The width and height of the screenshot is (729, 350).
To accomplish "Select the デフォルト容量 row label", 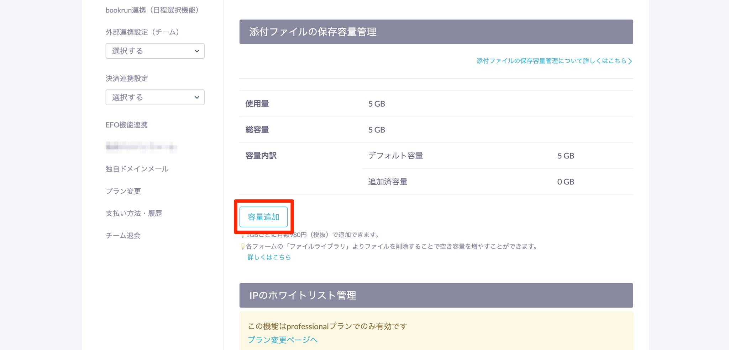I will (x=395, y=156).
